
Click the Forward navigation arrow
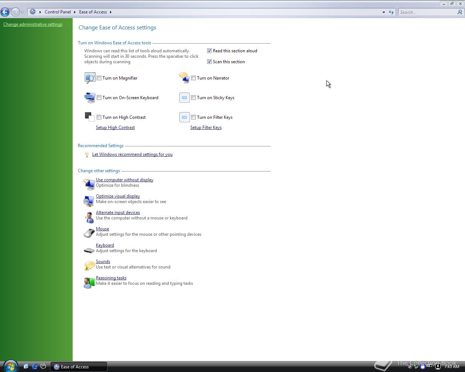(15, 12)
